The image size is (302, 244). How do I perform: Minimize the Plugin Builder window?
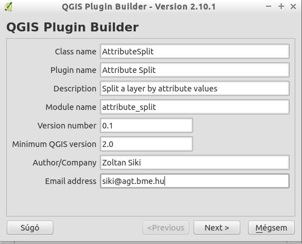click(268, 6)
